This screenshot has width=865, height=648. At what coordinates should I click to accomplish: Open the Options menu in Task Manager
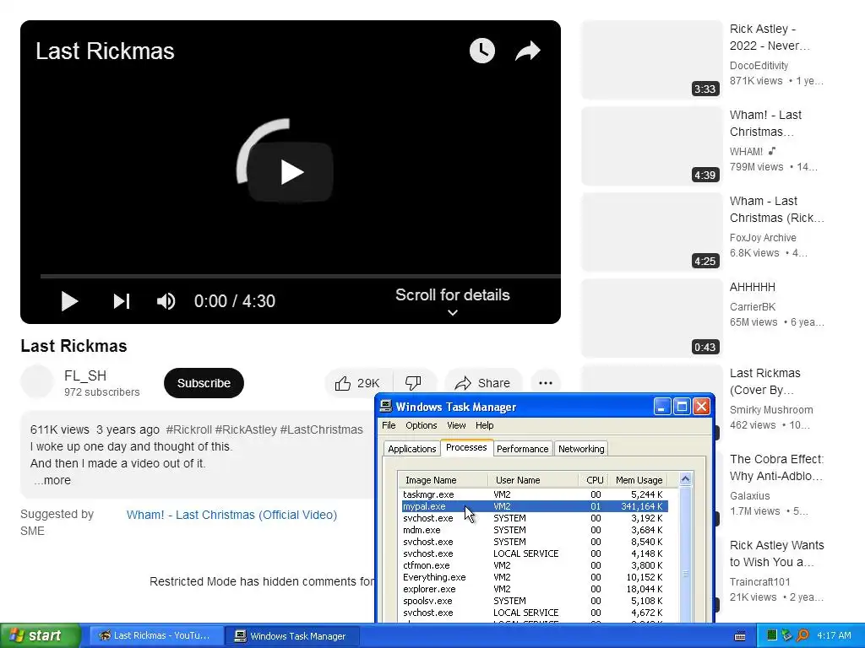[421, 425]
